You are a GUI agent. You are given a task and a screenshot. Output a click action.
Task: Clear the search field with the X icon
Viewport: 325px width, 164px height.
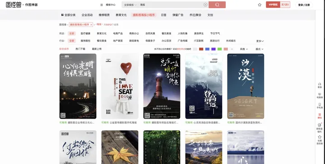pyautogui.click(x=205, y=5)
